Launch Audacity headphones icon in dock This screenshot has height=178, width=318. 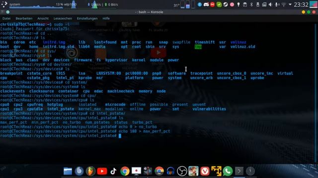pos(170,171)
